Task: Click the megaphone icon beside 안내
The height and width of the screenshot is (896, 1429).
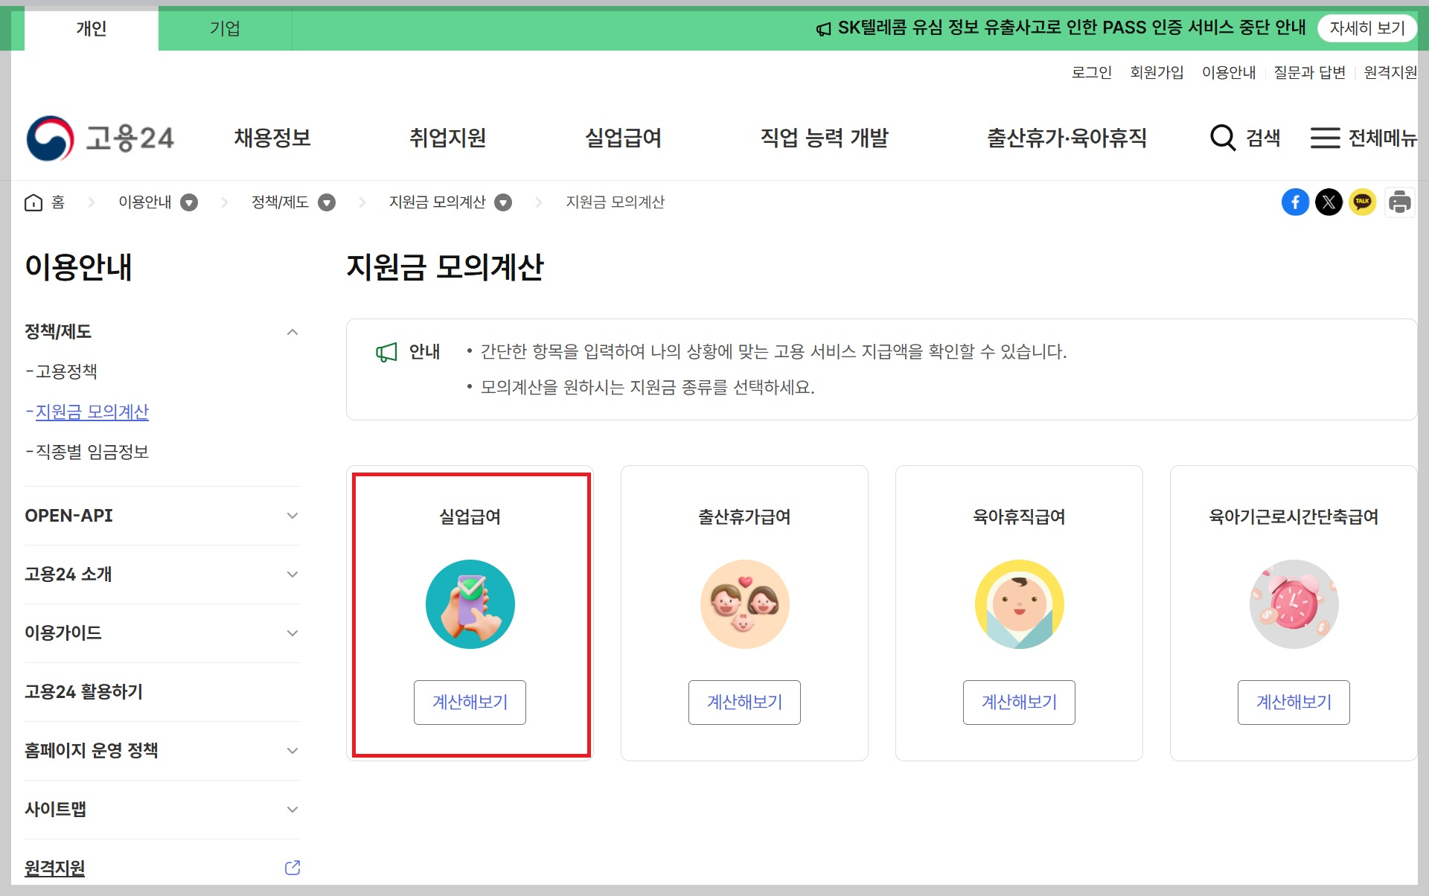Action: point(385,352)
